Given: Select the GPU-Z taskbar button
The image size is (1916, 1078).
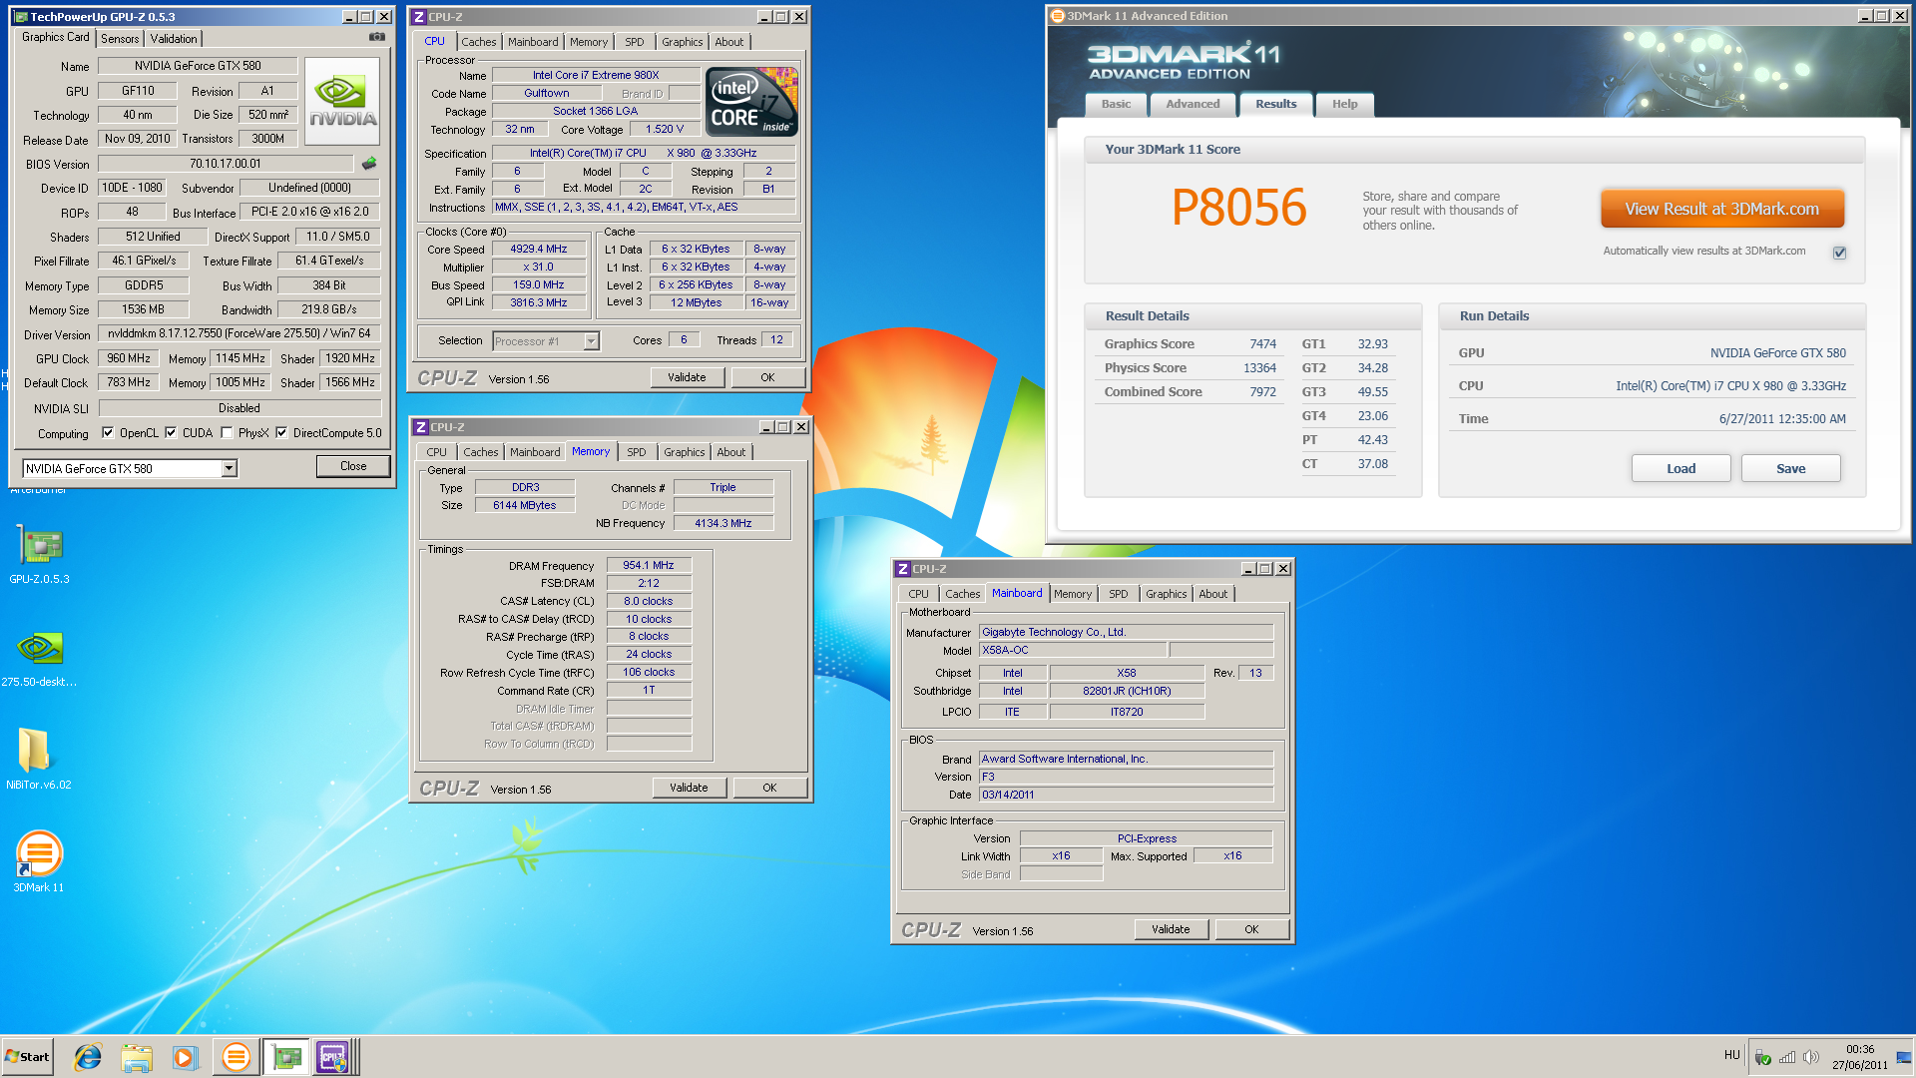Looking at the screenshot, I should pos(286,1057).
